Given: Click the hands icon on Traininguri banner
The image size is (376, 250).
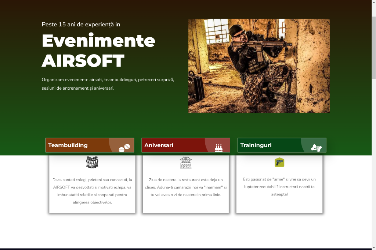Looking at the screenshot, I should tap(316, 148).
